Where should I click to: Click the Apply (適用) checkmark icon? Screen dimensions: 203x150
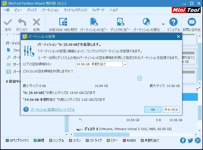8,22
